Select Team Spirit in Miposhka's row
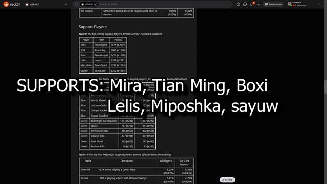 tap(101, 65)
